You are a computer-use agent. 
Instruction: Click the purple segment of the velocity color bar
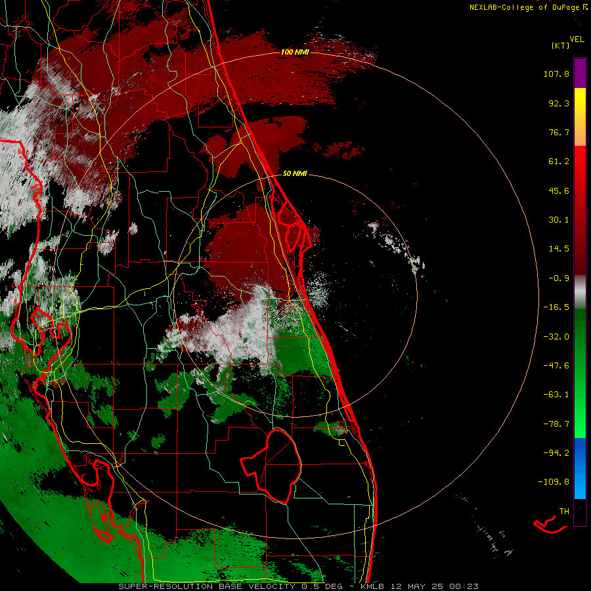coord(580,73)
